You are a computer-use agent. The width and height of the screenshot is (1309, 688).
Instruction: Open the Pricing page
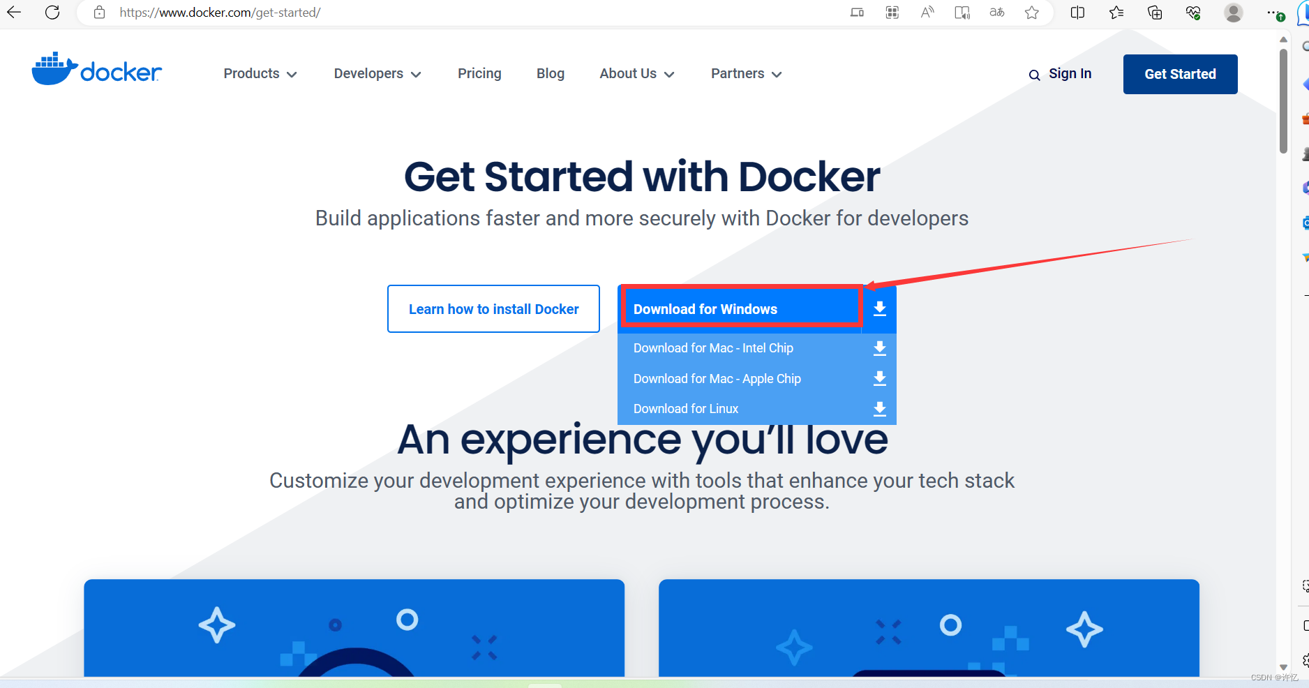[x=479, y=73]
